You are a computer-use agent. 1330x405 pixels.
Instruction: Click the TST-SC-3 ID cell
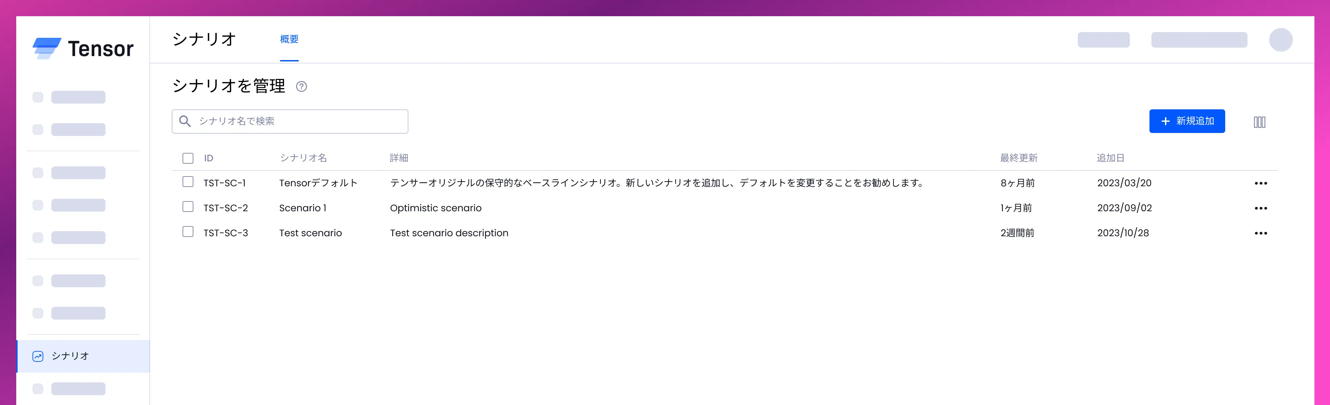[x=225, y=233]
